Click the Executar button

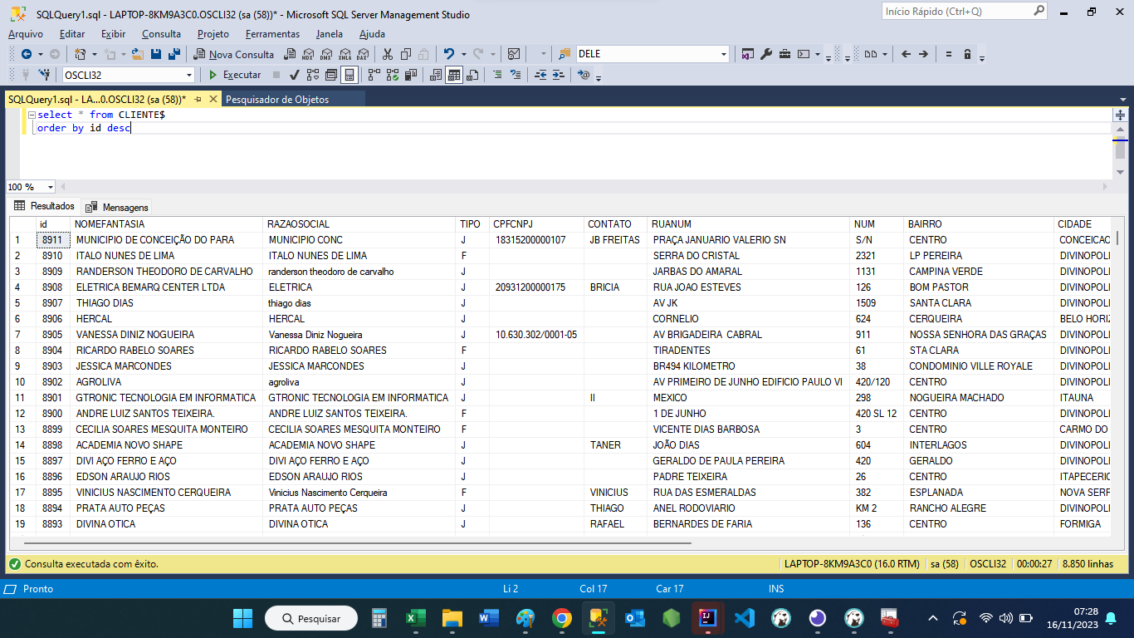[234, 75]
